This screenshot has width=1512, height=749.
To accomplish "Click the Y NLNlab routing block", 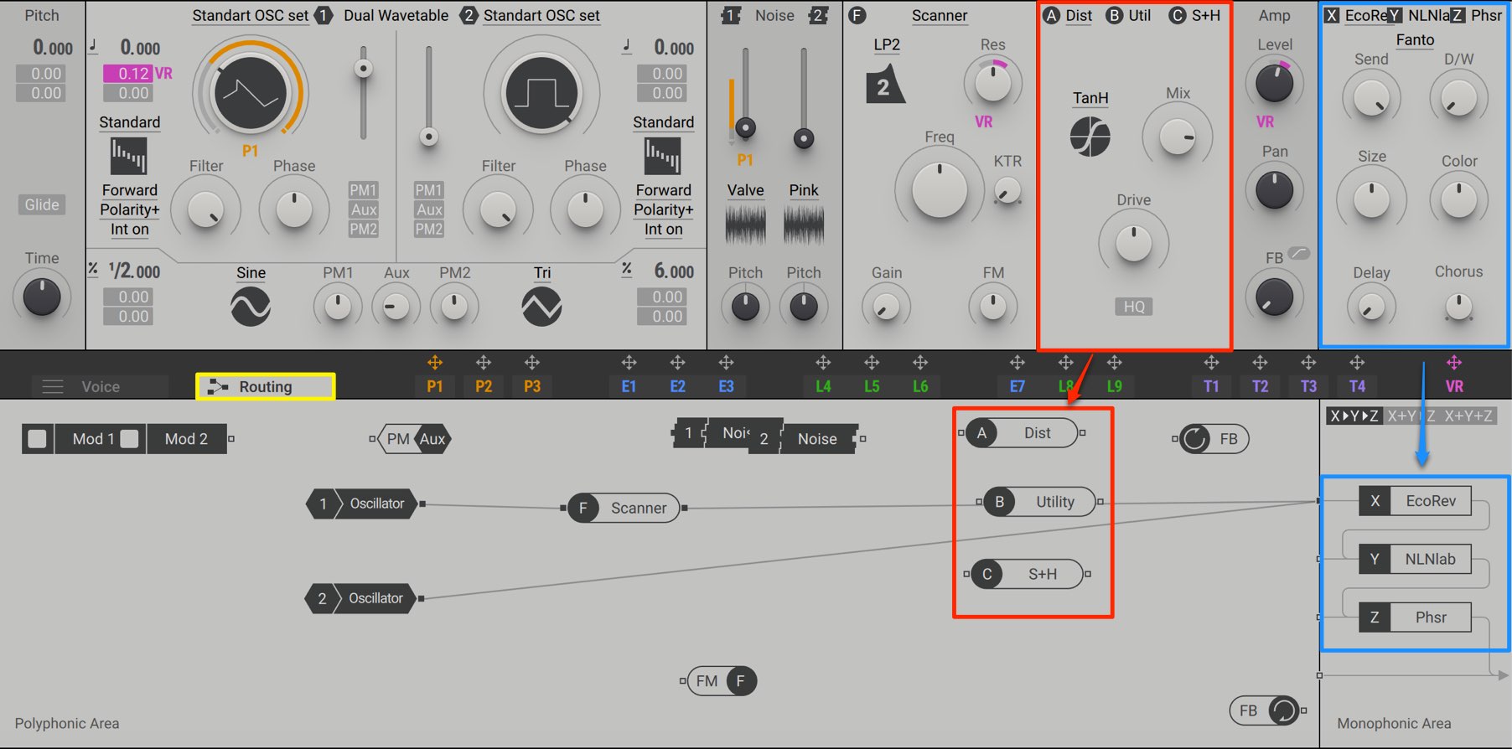I will click(1415, 559).
